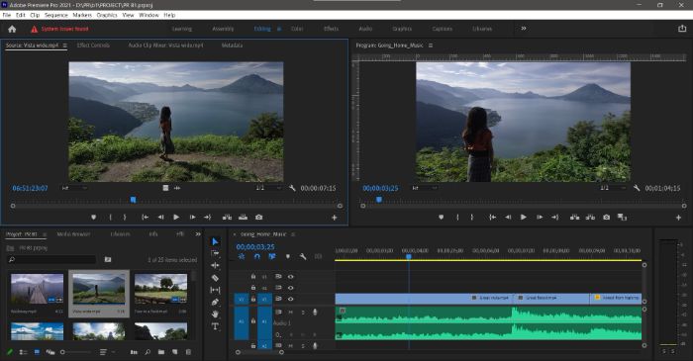Open Program monitor zoom level dropdown

click(425, 188)
